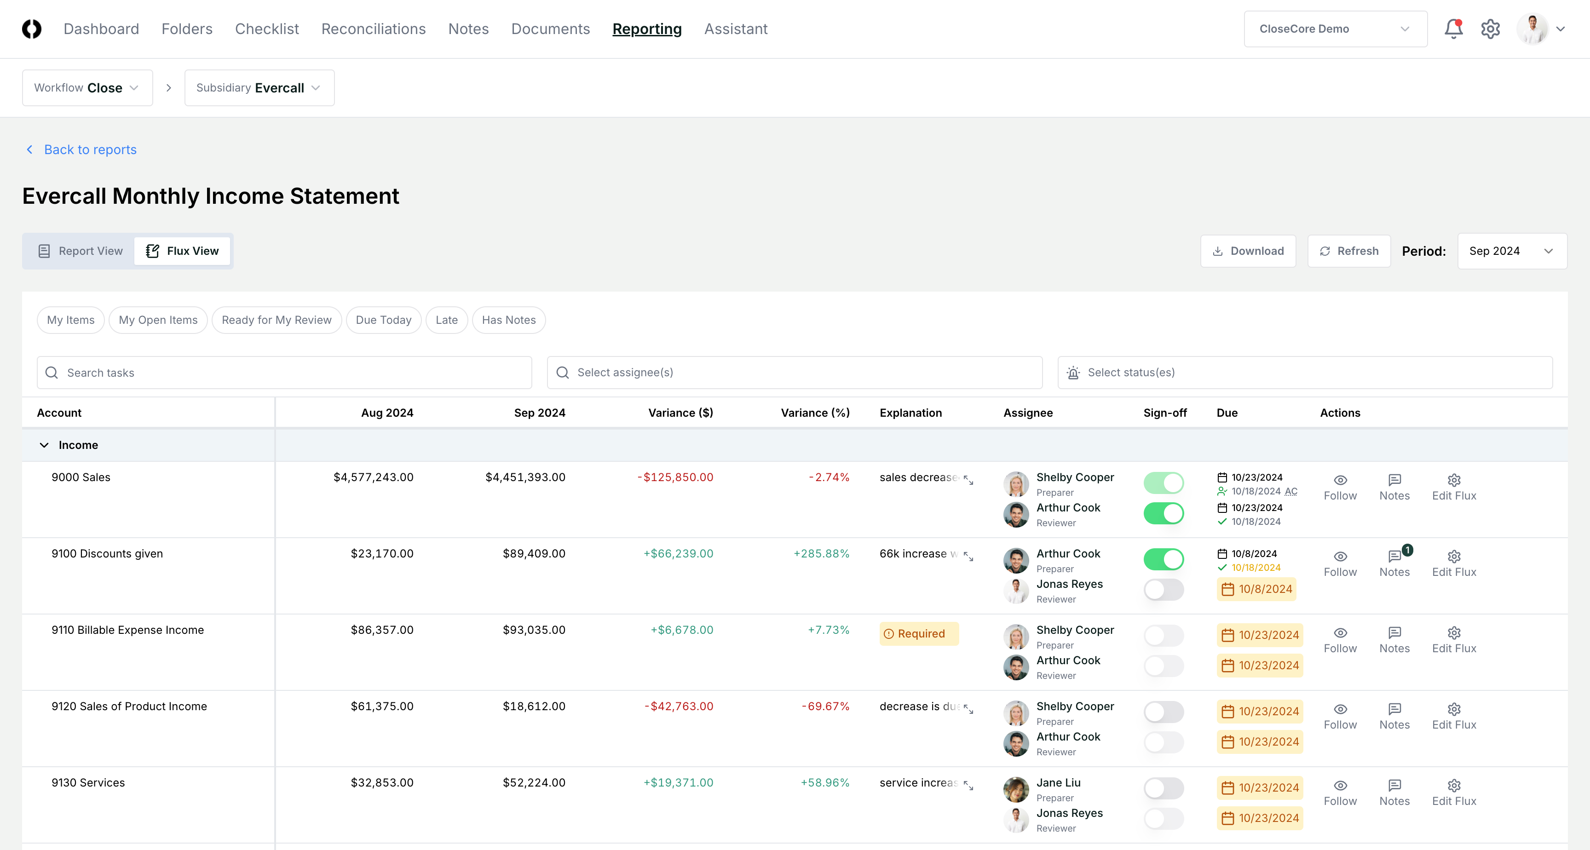Open Edit Flux for 9110 Billable Expense Income
The image size is (1590, 850).
tap(1454, 640)
